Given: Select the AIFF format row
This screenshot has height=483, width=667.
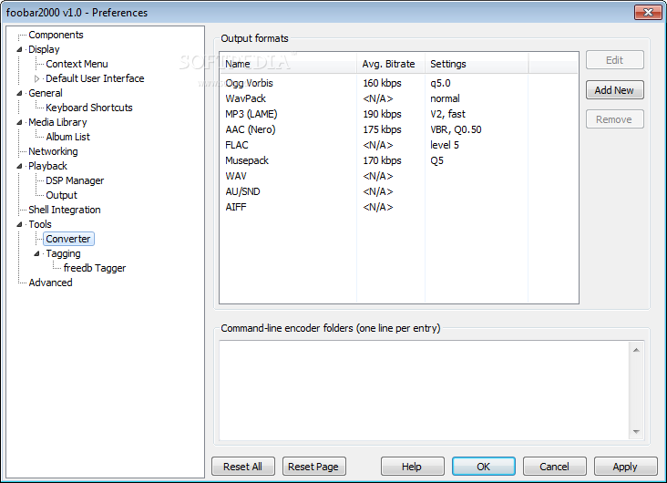Looking at the screenshot, I should coord(399,207).
